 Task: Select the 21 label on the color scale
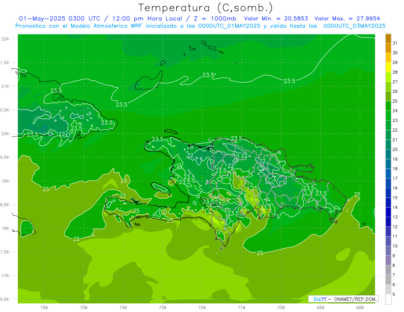[x=395, y=140]
